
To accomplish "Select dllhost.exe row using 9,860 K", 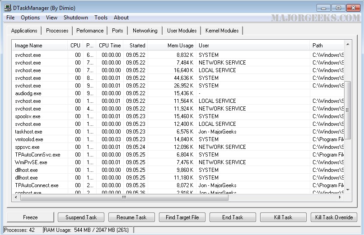I will (x=178, y=170).
